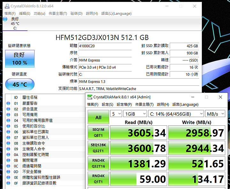Open 佈景主題(T) menu in CrystalDiskInfo
The height and width of the screenshot is (189, 230).
(x=58, y=13)
